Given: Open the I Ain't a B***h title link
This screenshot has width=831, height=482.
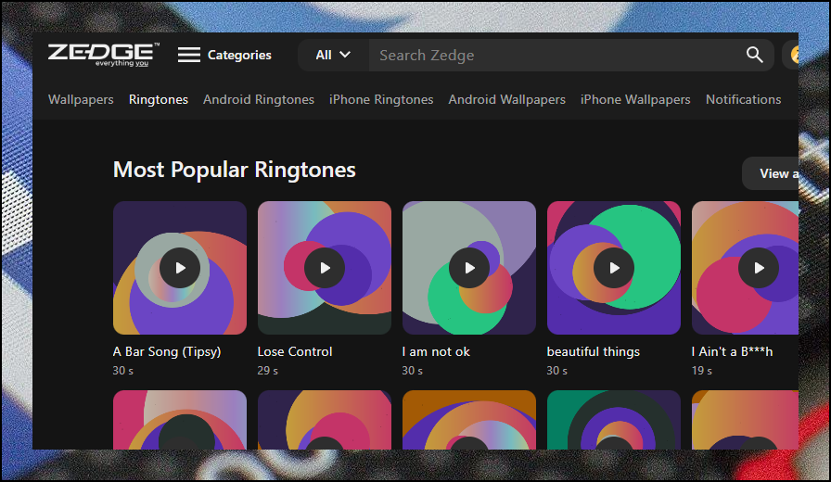Looking at the screenshot, I should click(x=732, y=351).
